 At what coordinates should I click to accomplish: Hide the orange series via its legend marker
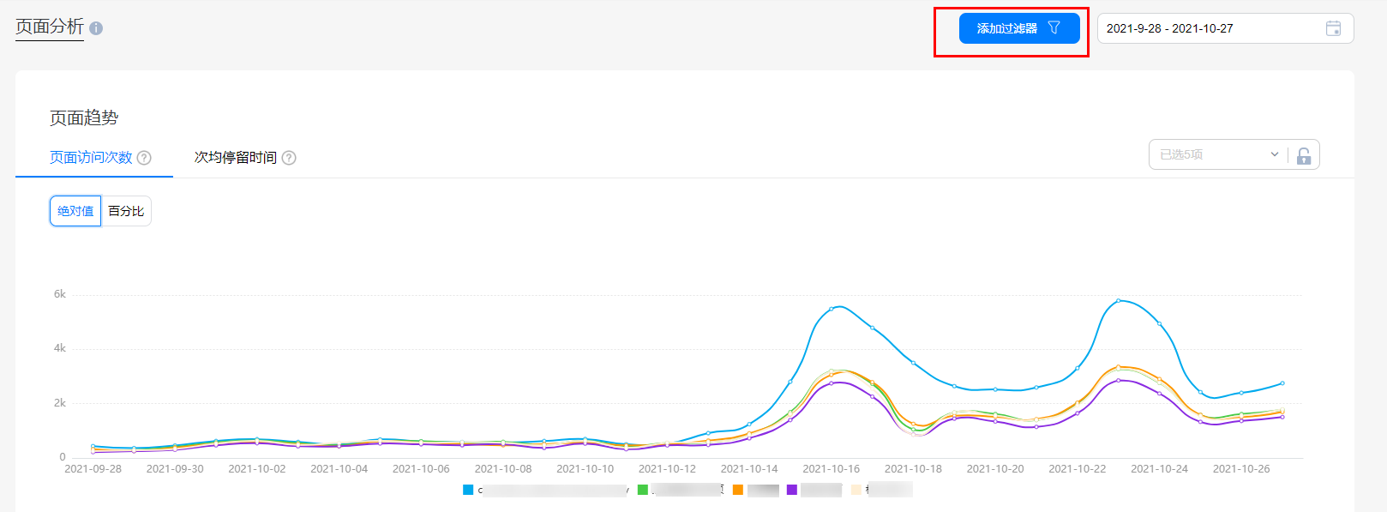tap(738, 490)
